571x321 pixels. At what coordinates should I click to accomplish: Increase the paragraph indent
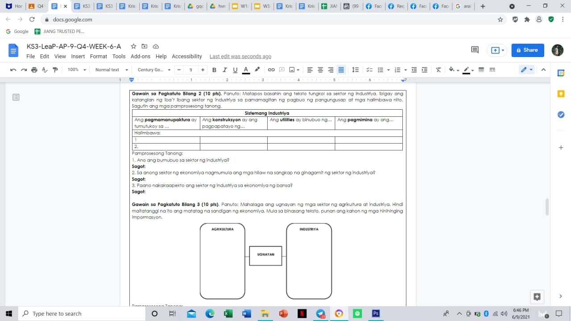click(x=425, y=70)
